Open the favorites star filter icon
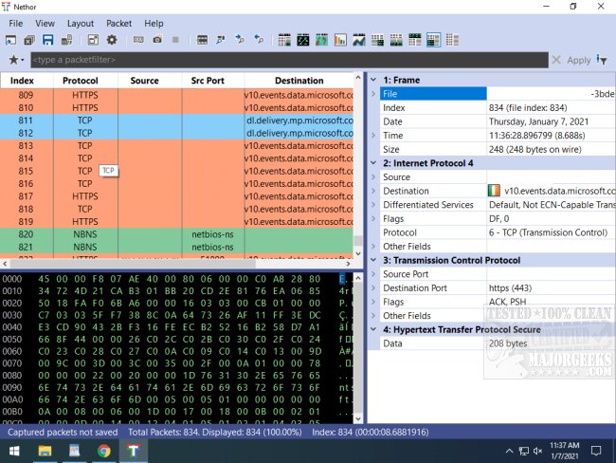616x463 pixels. coord(14,60)
